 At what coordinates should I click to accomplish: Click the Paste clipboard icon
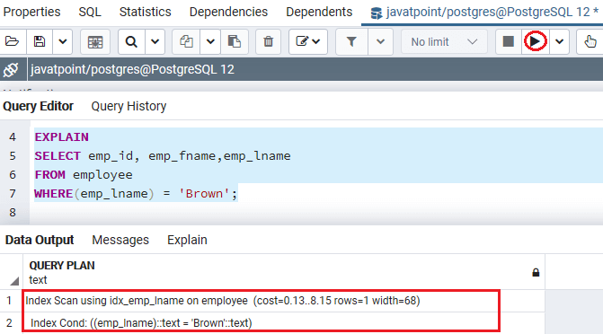tap(235, 41)
